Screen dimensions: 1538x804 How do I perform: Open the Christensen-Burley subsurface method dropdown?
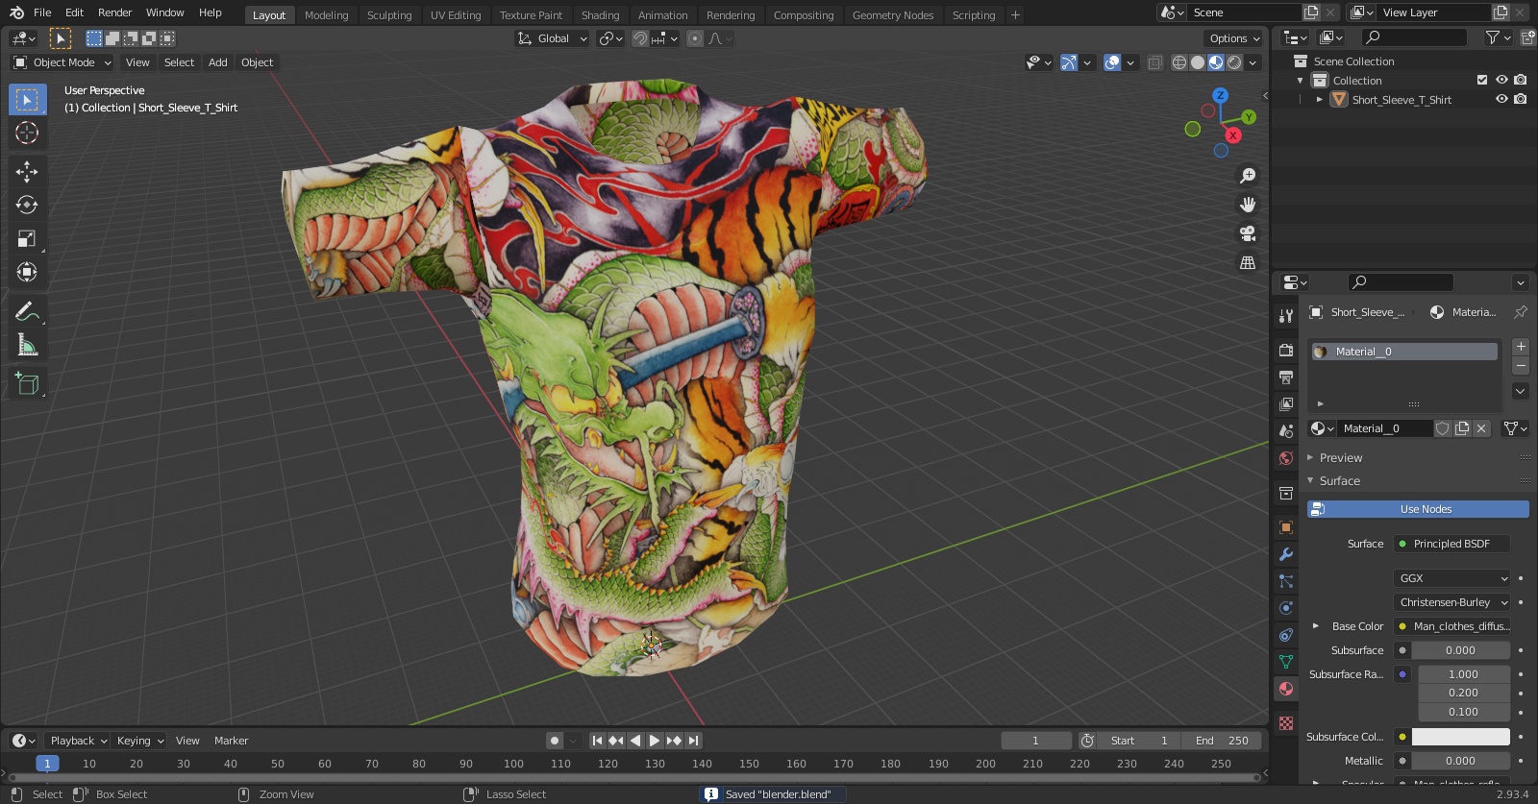1451,602
